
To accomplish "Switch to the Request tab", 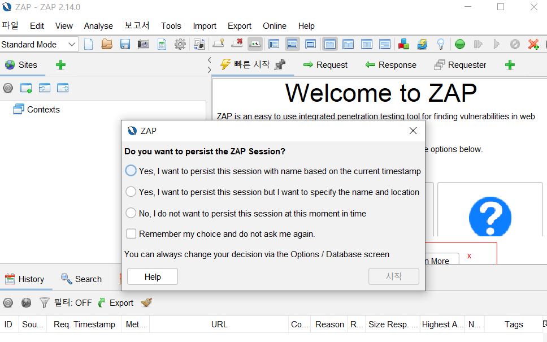I will [325, 65].
